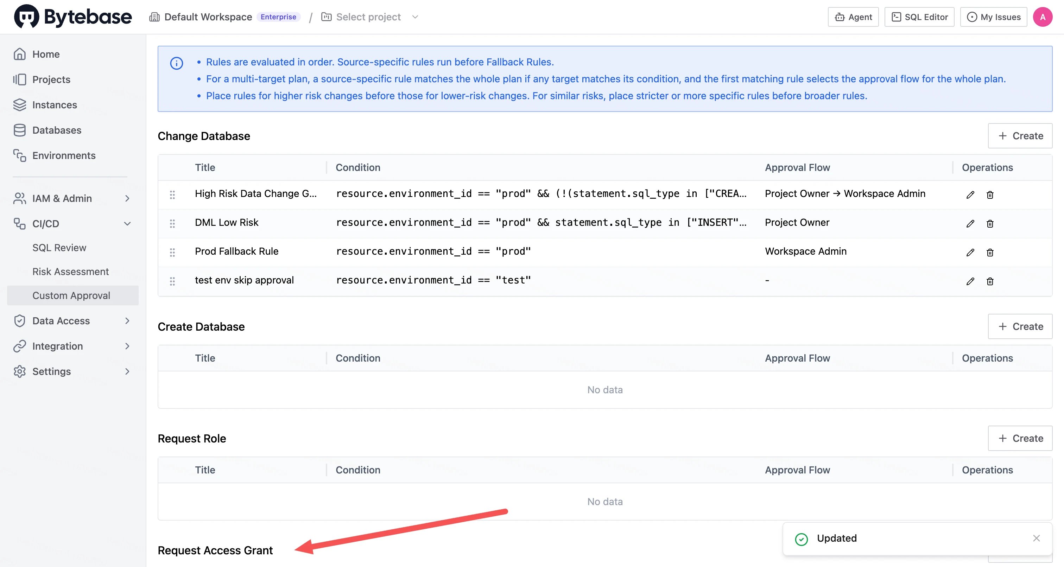Delete the DML Low Risk rule
The height and width of the screenshot is (567, 1064).
point(990,223)
